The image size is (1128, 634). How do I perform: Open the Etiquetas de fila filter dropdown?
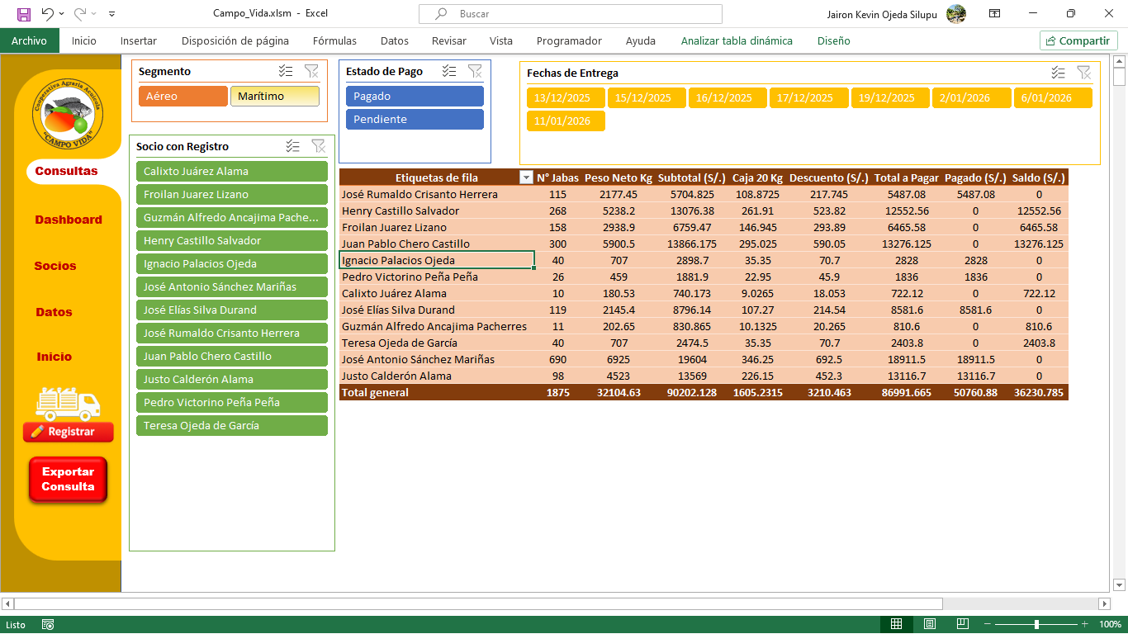526,177
